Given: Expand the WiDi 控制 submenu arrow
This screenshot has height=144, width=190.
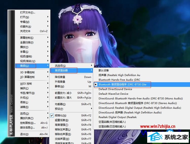Looking at the screenshot, I should click(48, 83).
